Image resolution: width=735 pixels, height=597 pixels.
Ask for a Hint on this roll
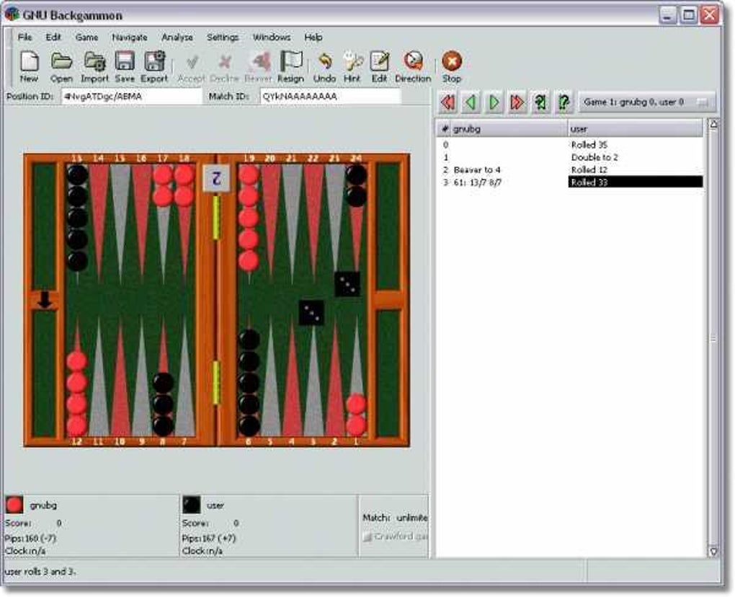coord(352,62)
